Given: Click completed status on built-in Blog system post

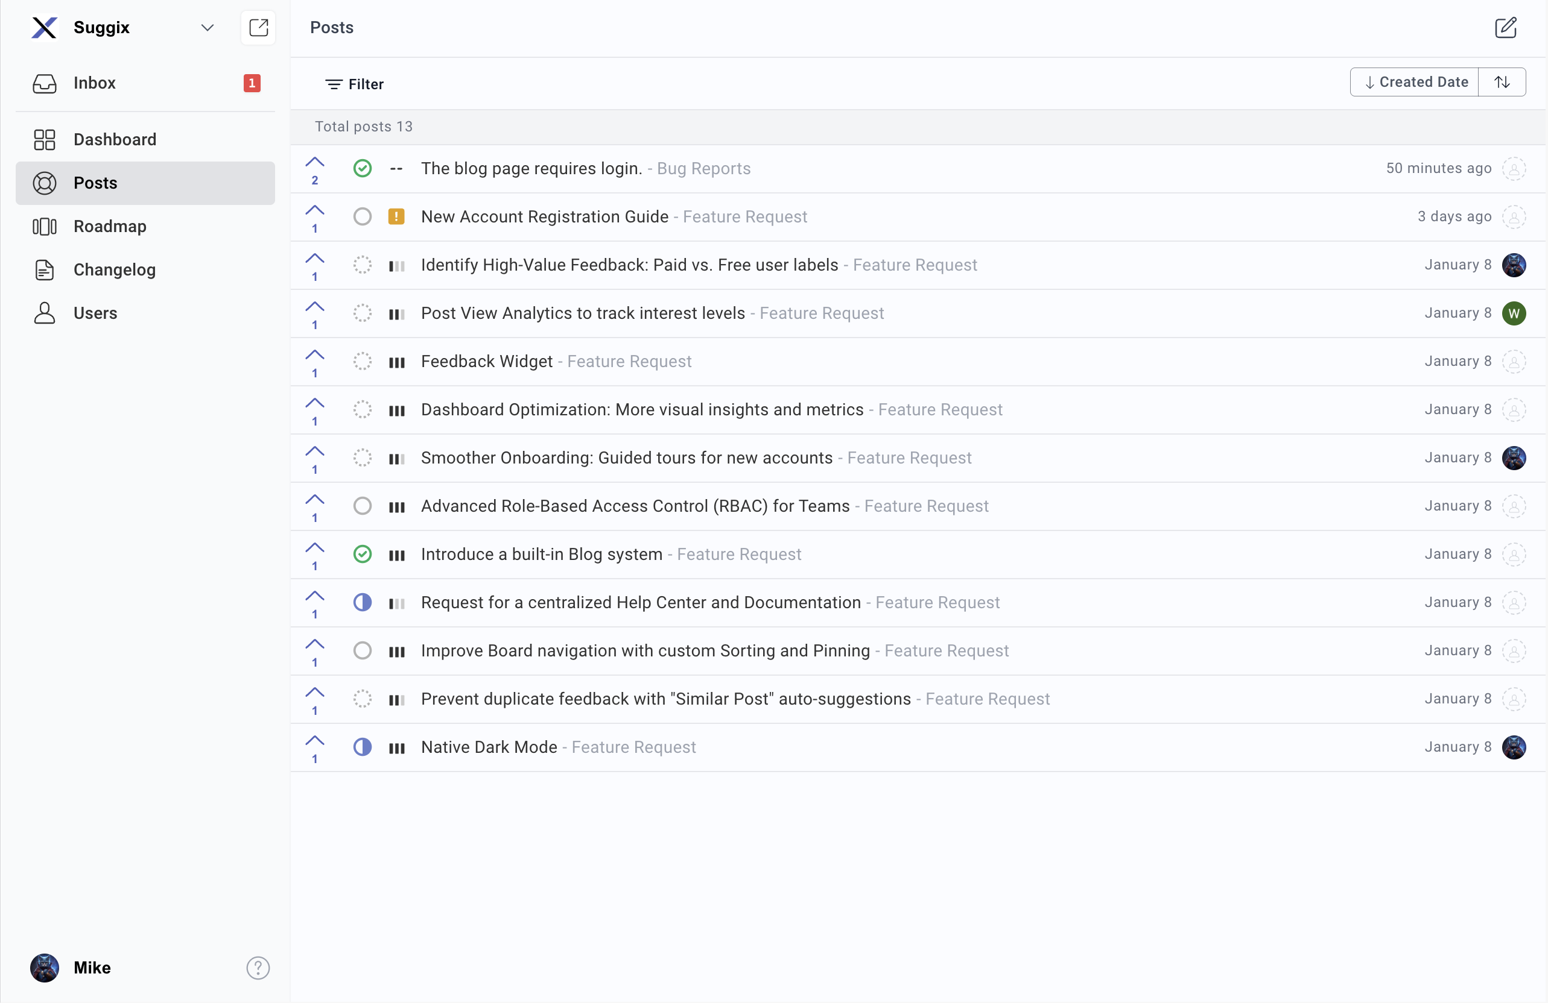Looking at the screenshot, I should (x=363, y=554).
